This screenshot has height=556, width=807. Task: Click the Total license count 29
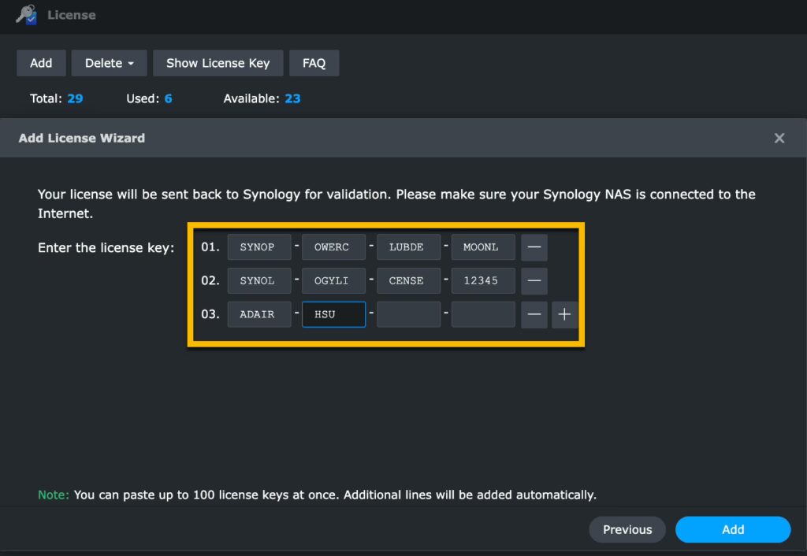click(75, 98)
